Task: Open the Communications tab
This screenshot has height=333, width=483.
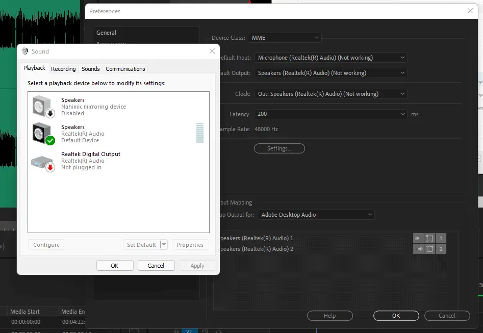Action: 125,69
